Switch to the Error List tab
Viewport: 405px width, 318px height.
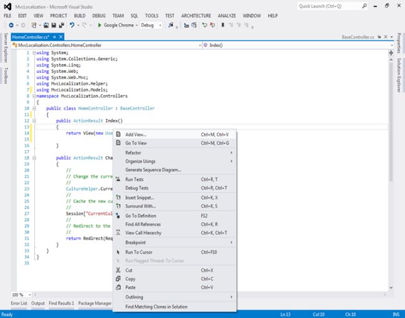tap(19, 303)
